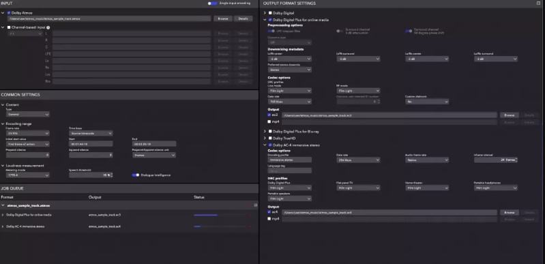Expand the Dolby AC-4 job queue row
Viewport: 545px width, 264px height.
point(3,226)
